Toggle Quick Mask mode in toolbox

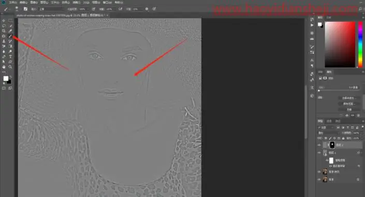coord(4,88)
